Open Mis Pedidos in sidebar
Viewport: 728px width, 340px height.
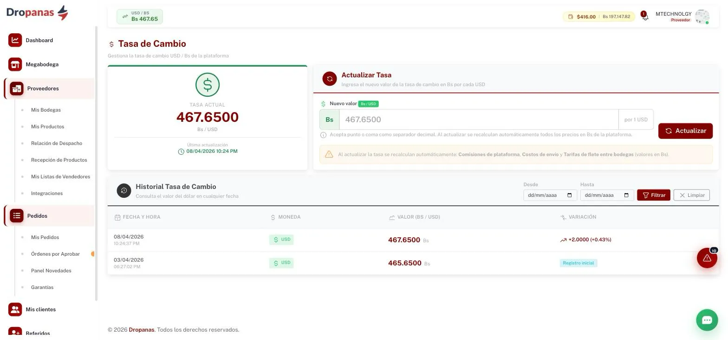(x=45, y=237)
